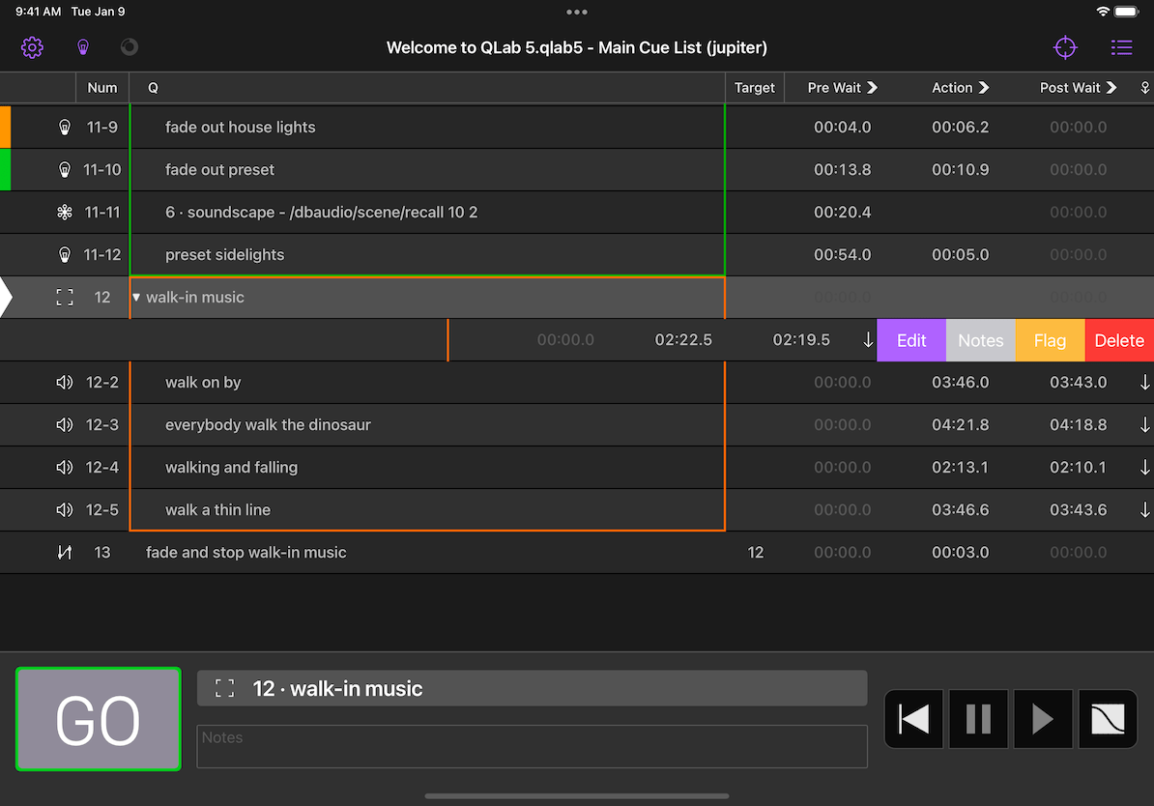Open Notes for the walk-in music cue
Image resolution: width=1154 pixels, height=806 pixels.
point(980,340)
